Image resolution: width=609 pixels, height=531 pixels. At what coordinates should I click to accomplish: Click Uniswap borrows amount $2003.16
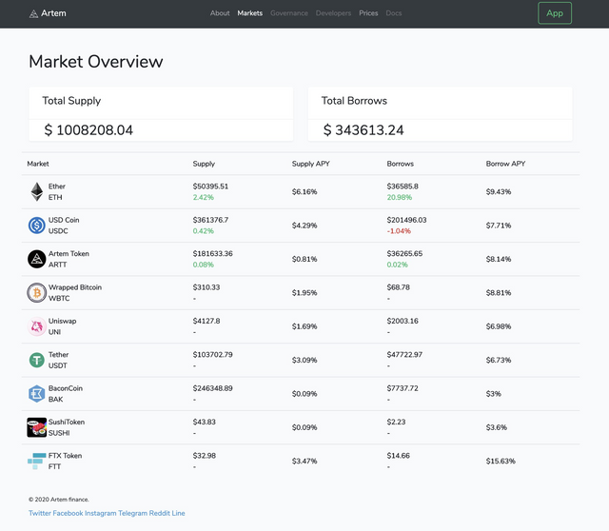click(x=403, y=322)
